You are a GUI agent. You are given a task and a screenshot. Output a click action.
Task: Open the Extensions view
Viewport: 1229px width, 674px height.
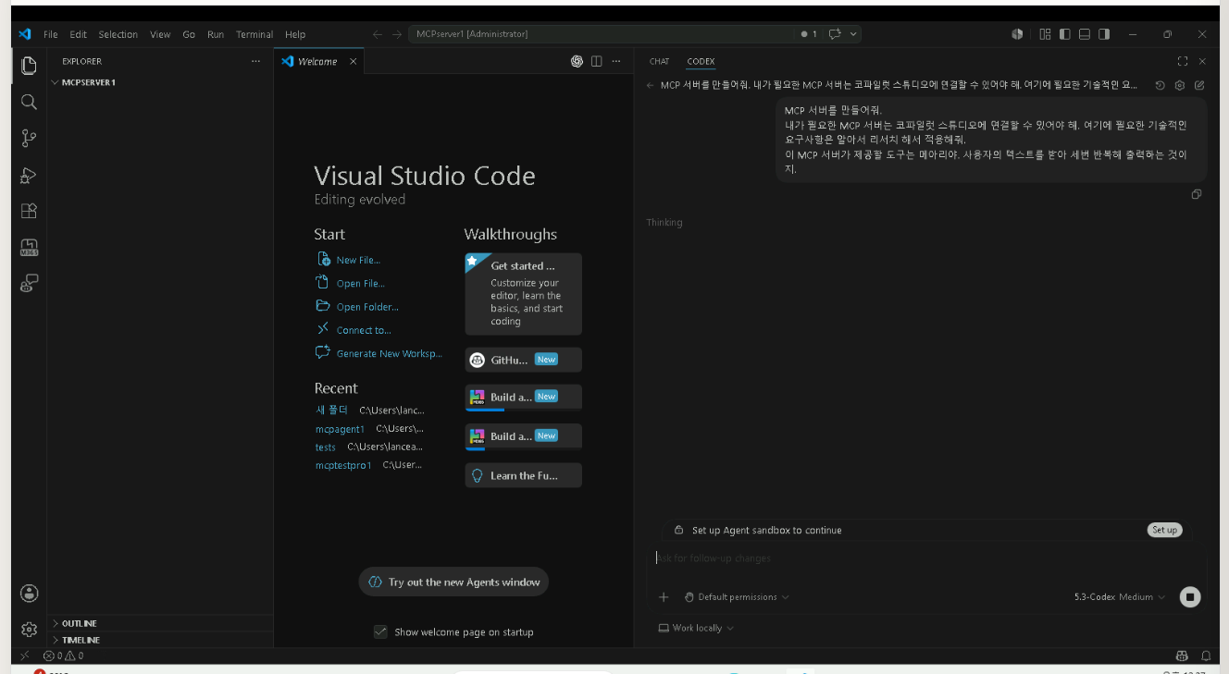click(x=29, y=211)
